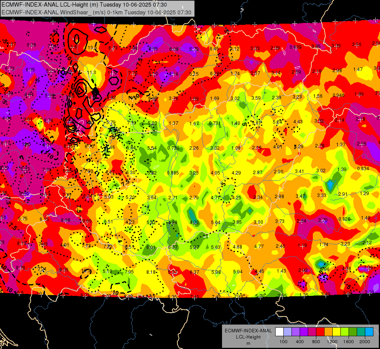Click the wind shear value 2.98

click(x=337, y=70)
